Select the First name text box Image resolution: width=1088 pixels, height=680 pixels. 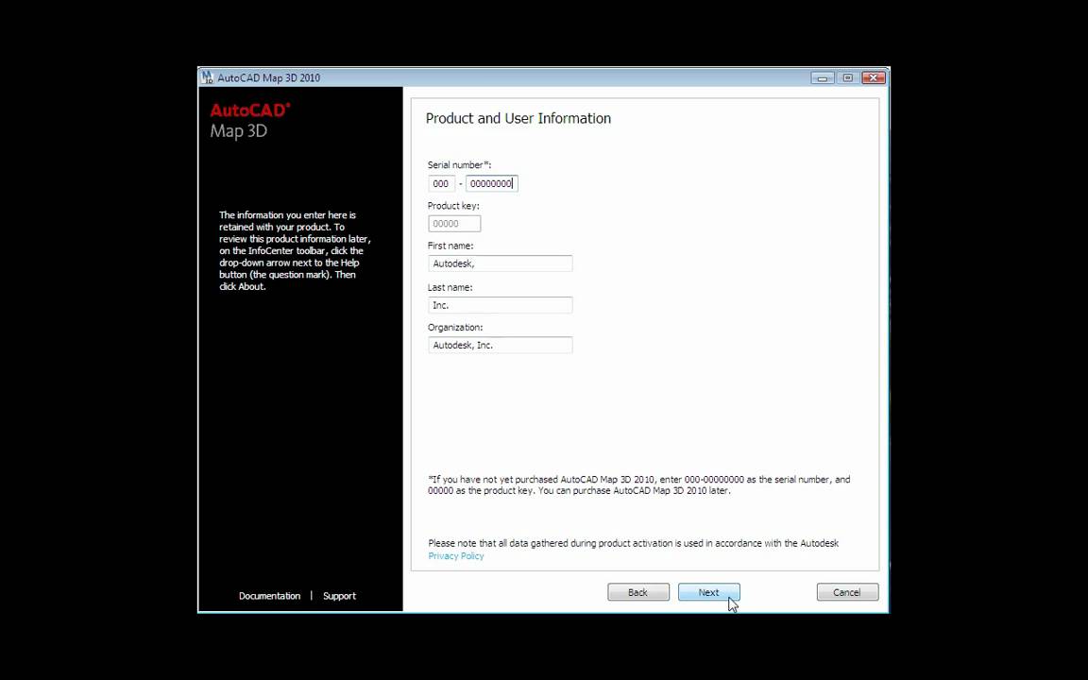click(x=501, y=263)
